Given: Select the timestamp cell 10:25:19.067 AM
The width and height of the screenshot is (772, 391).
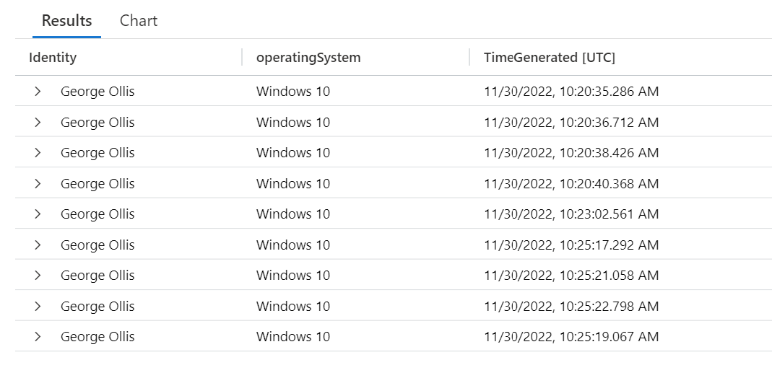Looking at the screenshot, I should click(x=571, y=337).
